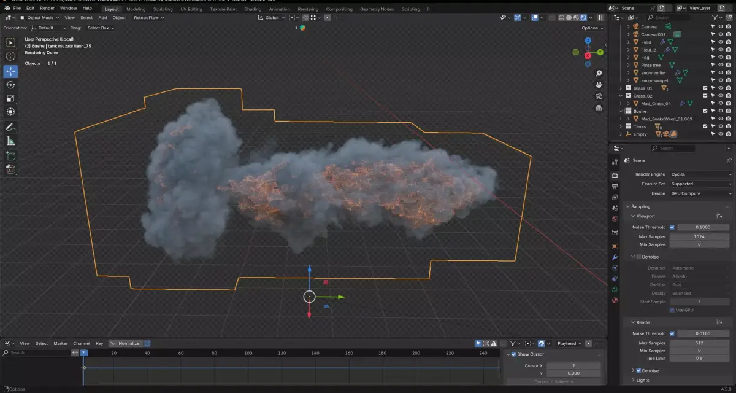
Task: Disable the Render Denoise checkbox
Action: [638, 371]
